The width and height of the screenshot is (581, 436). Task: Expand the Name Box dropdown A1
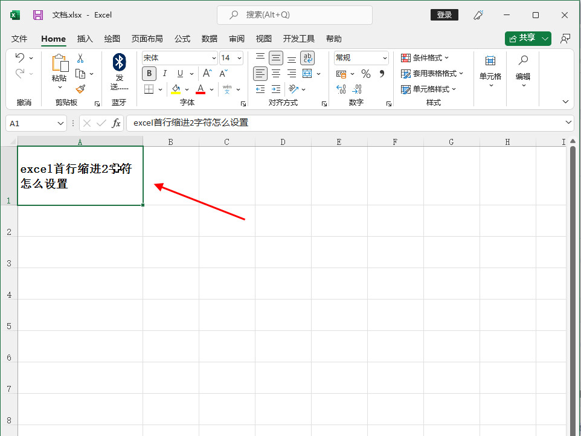60,123
